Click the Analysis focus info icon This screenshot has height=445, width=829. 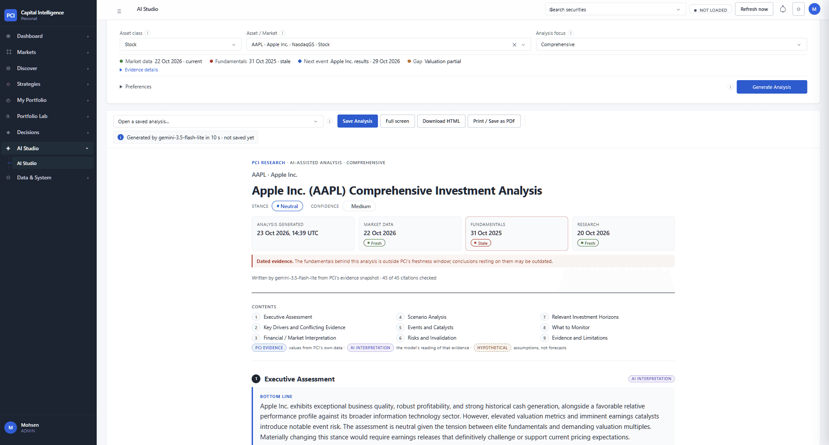coord(571,33)
